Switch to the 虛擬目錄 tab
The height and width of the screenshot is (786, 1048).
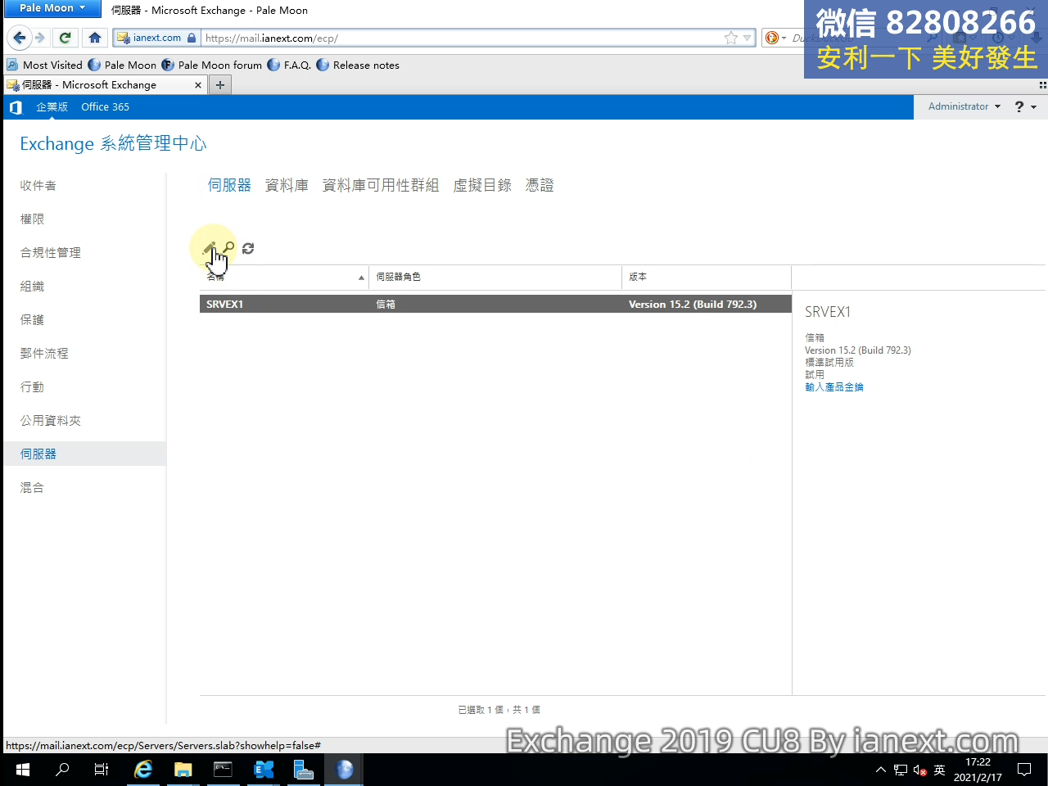[x=482, y=186]
